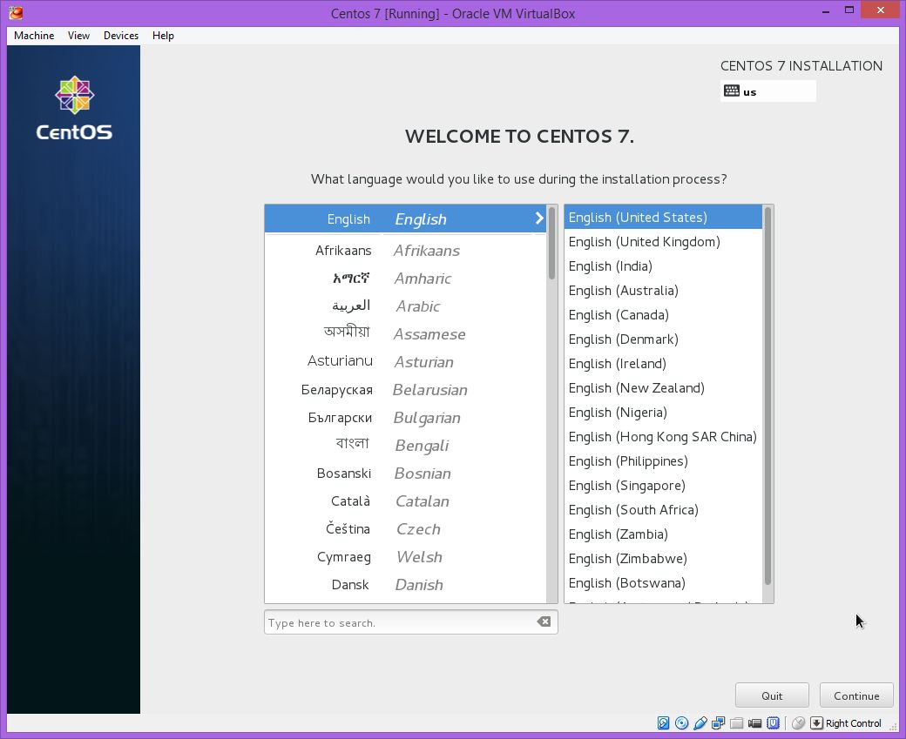Viewport: 906px width, 739px height.
Task: Click the Quit button
Action: (771, 695)
